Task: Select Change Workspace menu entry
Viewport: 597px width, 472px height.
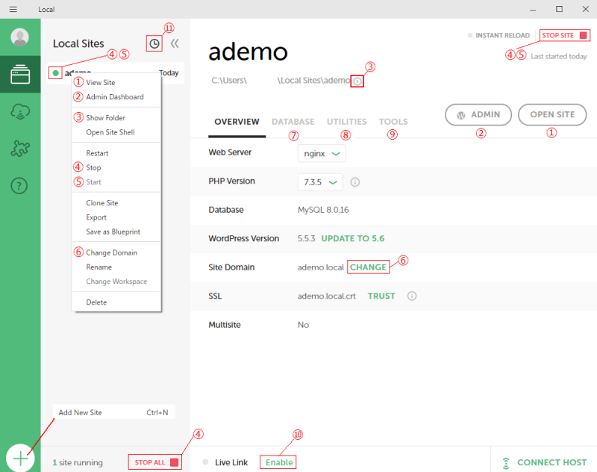Action: click(116, 282)
